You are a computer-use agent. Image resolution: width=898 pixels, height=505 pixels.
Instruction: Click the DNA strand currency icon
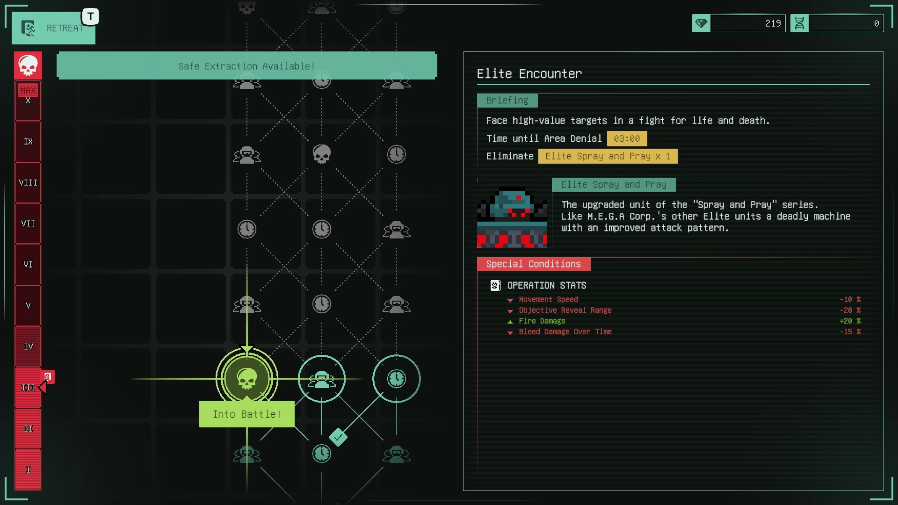(x=799, y=23)
